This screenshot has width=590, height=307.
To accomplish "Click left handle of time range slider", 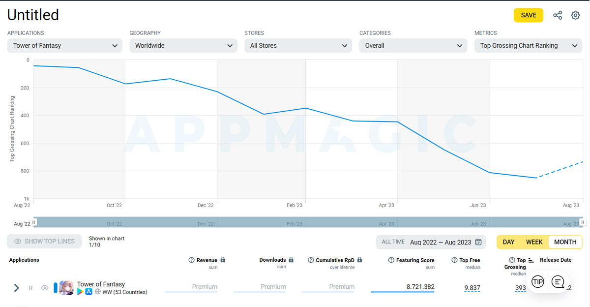I will (34, 222).
